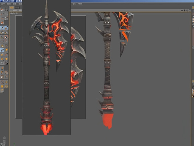The image size is (194, 146).
Task: Open the 帮助 (Help) menu
Action: 80,4
